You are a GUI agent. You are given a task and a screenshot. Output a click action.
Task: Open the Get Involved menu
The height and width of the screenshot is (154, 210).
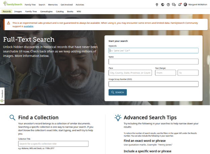tap(67, 5)
